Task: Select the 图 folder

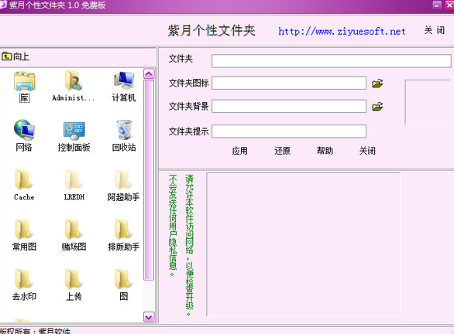Action: point(124,285)
